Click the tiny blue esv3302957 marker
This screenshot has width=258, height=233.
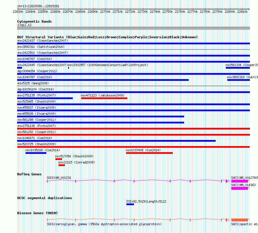[x=68, y=68]
